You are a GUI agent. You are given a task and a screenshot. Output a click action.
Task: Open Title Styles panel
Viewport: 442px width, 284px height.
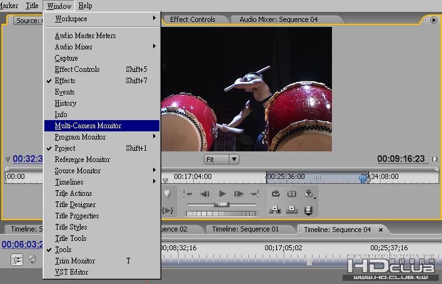pos(102,227)
